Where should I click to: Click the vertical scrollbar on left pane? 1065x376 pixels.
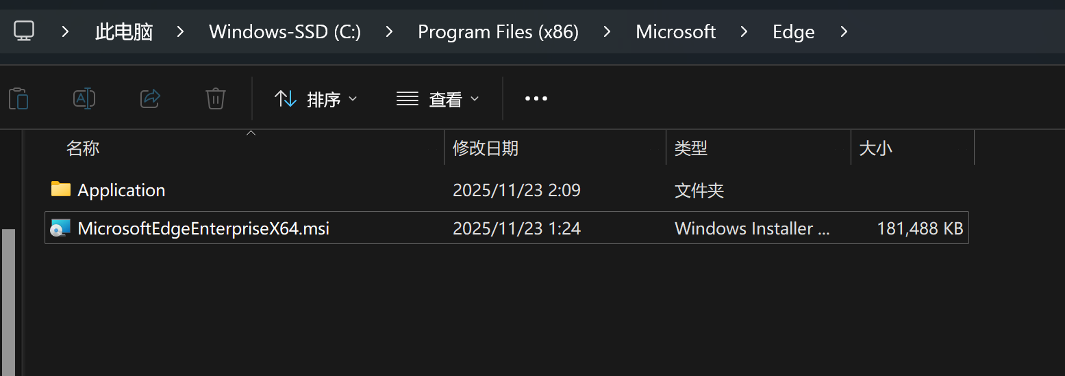tap(8, 301)
